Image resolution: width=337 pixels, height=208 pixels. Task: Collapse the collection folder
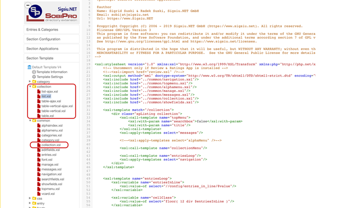[30, 87]
